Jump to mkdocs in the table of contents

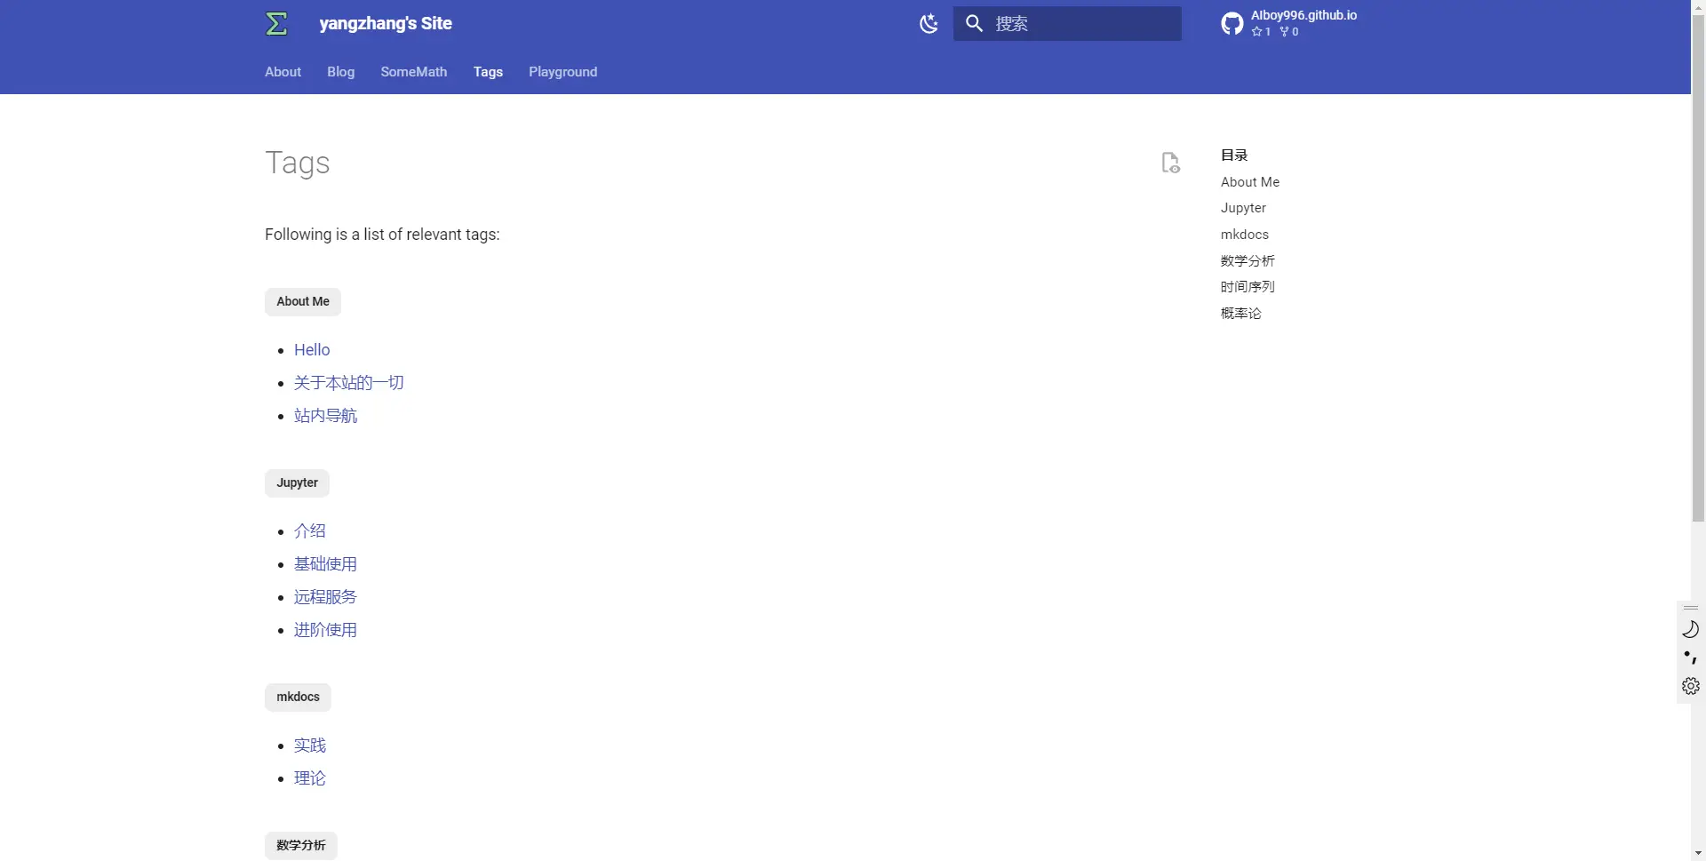1244,235
